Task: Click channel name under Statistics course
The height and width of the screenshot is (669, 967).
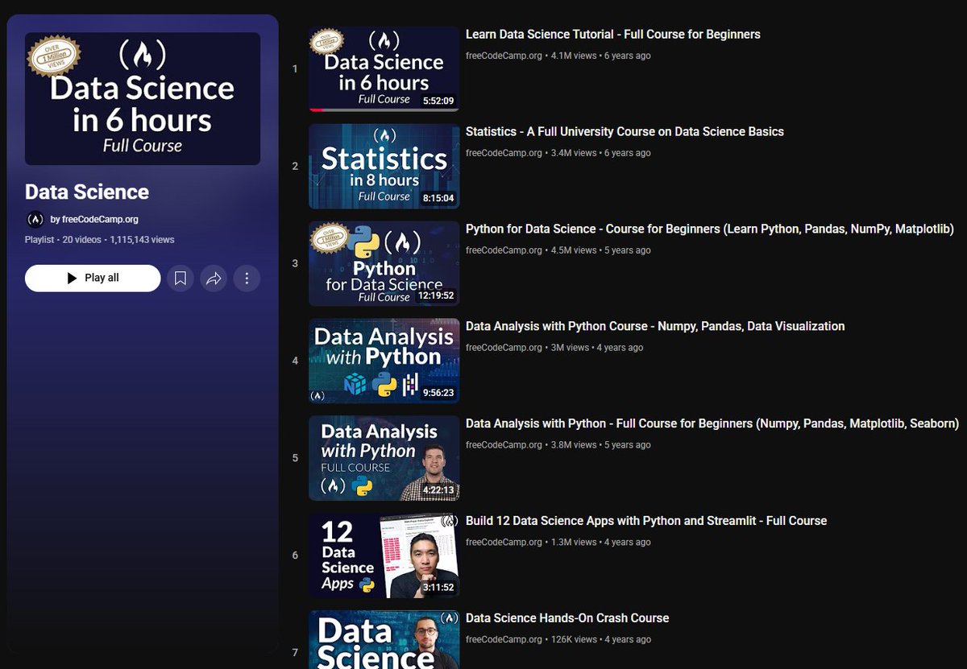Action: click(504, 153)
